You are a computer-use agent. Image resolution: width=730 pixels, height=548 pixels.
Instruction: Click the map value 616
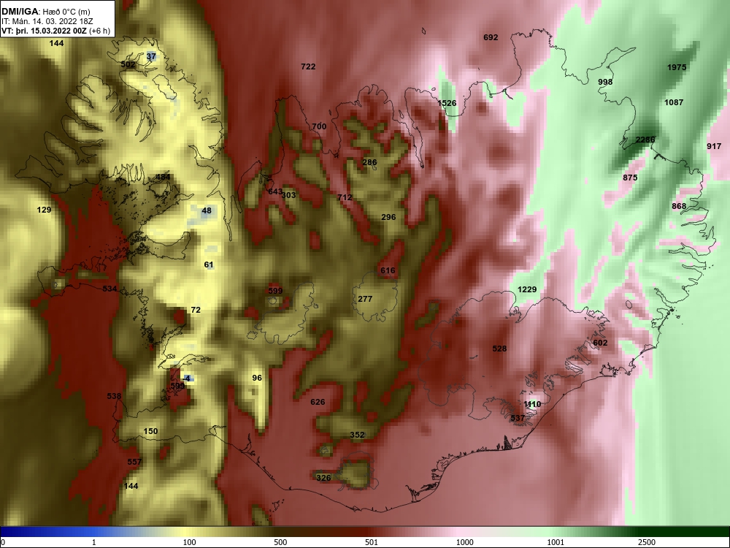(x=388, y=270)
